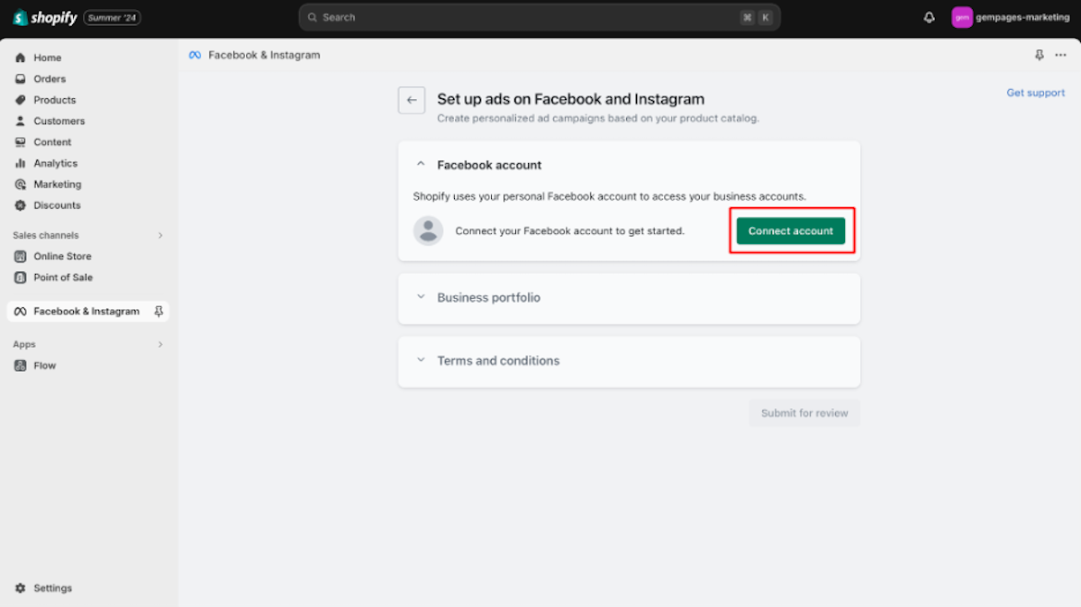Unpin Facebook & Instagram from sidebar
The width and height of the screenshot is (1081, 607).
pyautogui.click(x=159, y=312)
